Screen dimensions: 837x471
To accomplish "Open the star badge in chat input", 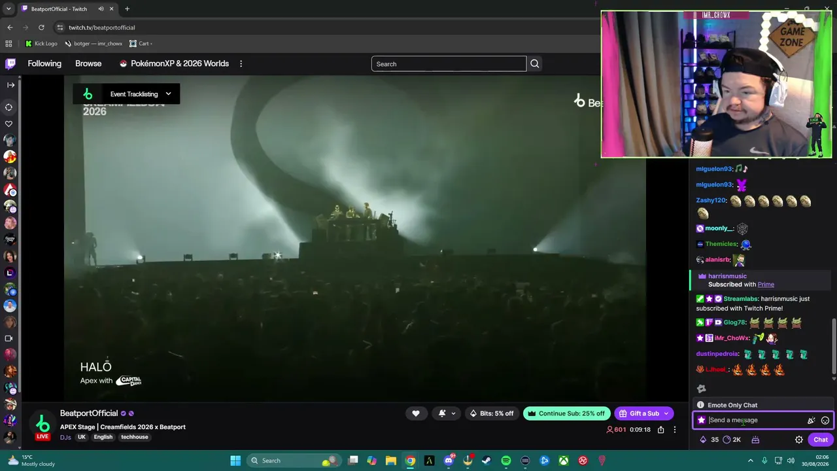I will click(x=702, y=421).
